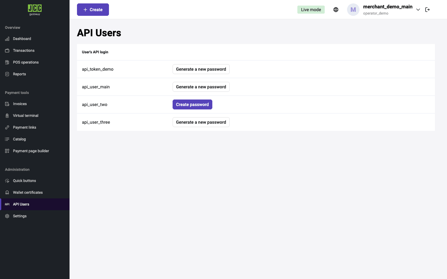Expand the merchant_demo_main account dropdown

pyautogui.click(x=418, y=10)
